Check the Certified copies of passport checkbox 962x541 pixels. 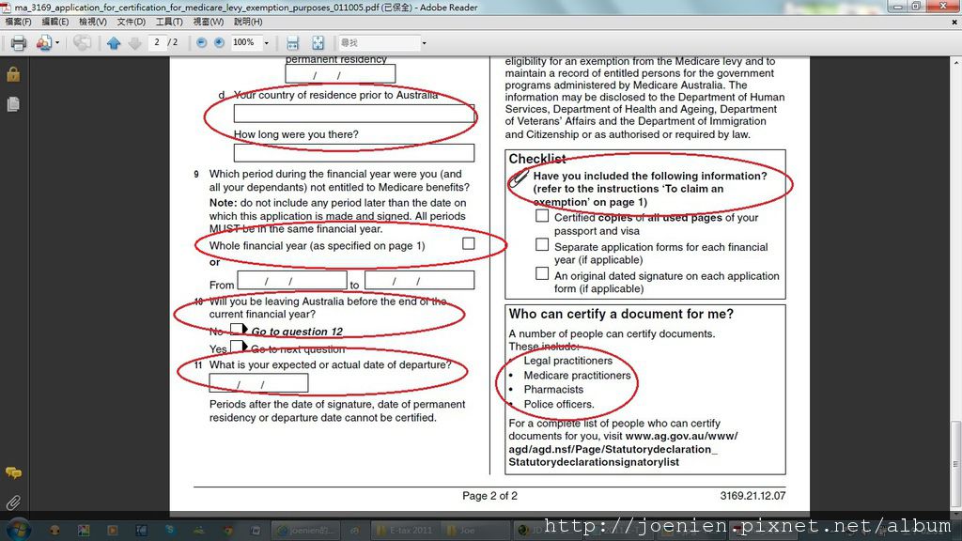[x=542, y=216]
